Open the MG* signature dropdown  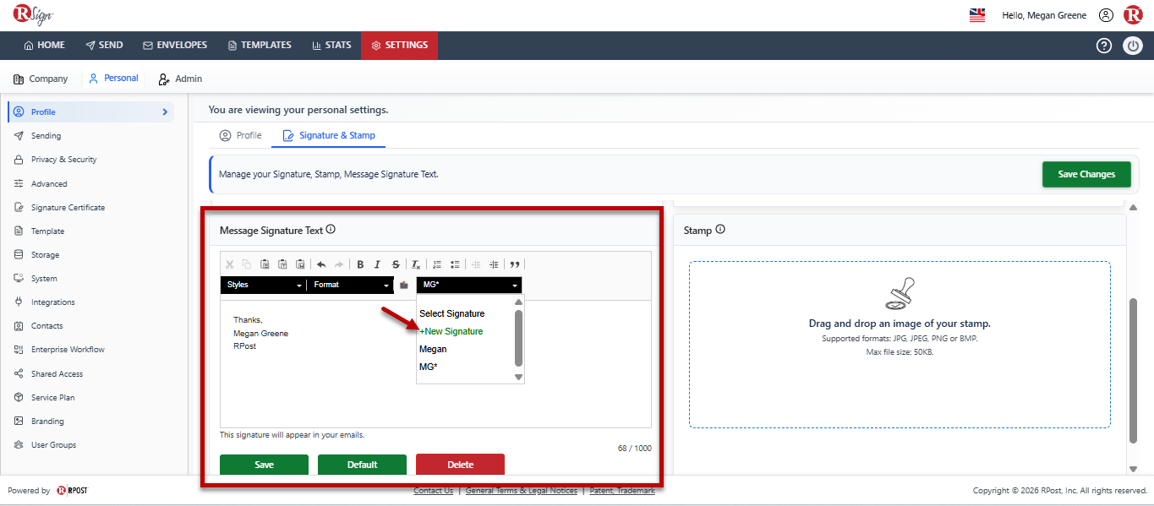pos(469,285)
